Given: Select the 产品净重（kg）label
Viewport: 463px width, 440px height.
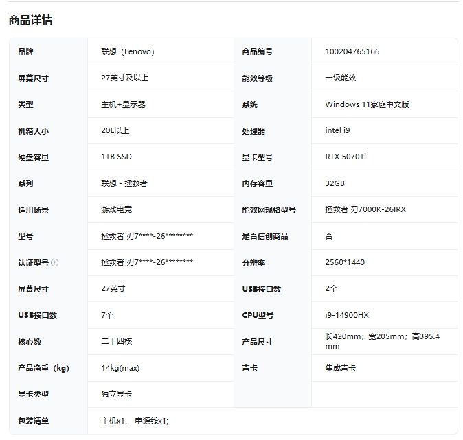Looking at the screenshot, I should tap(44, 368).
